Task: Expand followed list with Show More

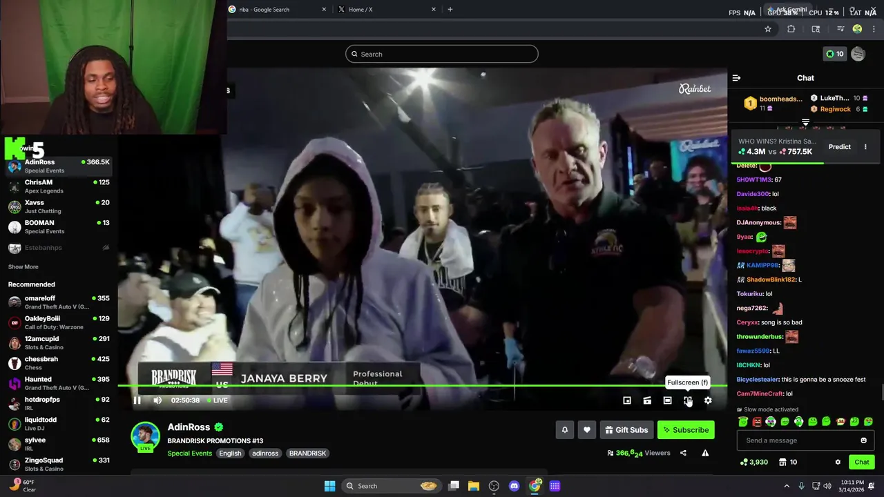Action: 23,267
